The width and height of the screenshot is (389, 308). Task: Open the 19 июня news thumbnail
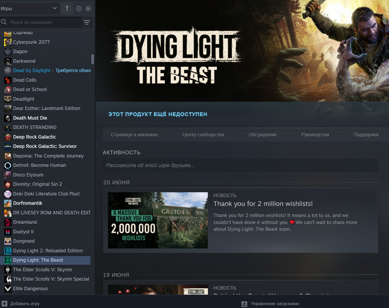158,290
